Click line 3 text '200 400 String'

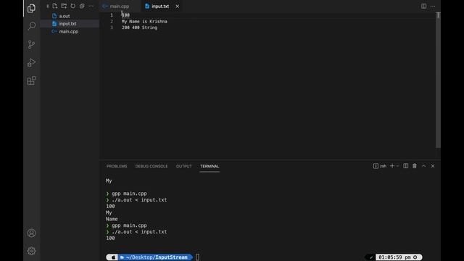click(139, 28)
